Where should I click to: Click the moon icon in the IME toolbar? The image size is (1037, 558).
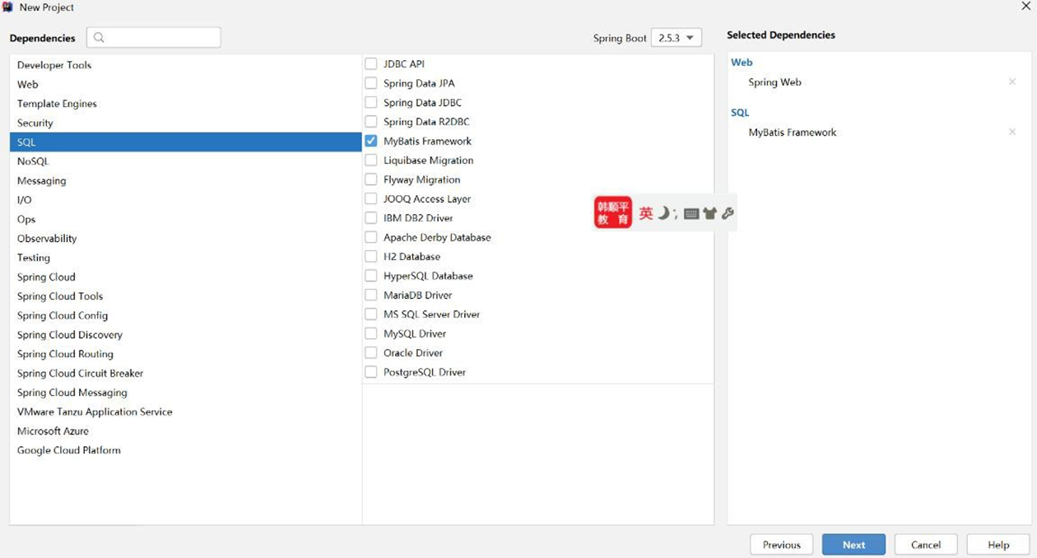coord(664,213)
